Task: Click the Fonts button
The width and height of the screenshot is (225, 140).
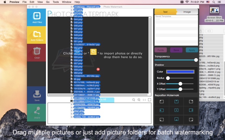Action: point(161,50)
